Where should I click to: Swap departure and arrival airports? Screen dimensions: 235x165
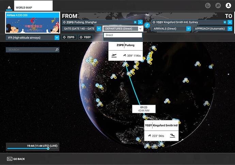(147, 25)
